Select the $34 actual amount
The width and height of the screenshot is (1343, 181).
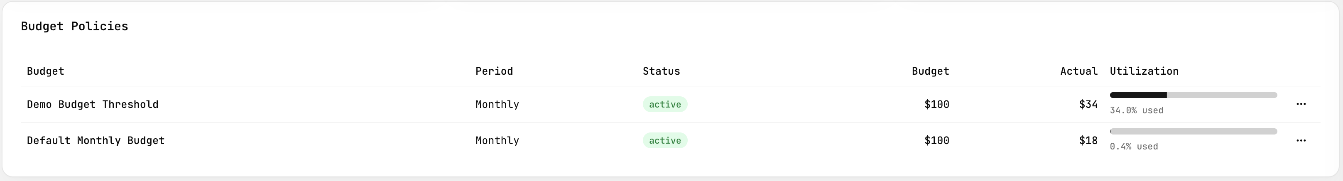tap(1088, 104)
